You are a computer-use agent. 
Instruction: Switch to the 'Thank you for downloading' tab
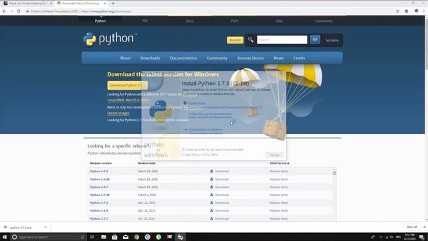pos(27,3)
